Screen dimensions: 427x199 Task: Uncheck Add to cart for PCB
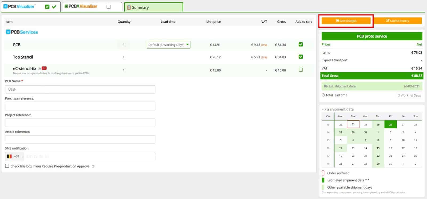pyautogui.click(x=301, y=44)
